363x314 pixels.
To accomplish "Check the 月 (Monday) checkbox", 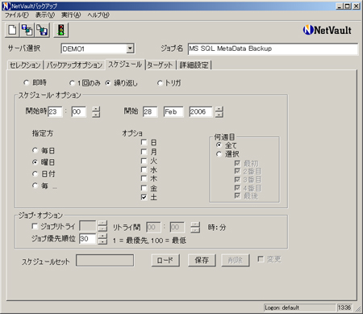I will pos(144,152).
